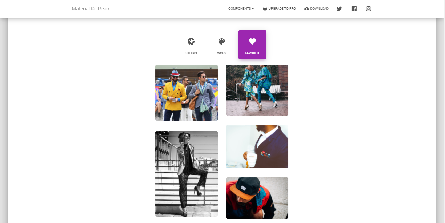Open the man holding coffee cup photo
445x223 pixels.
(257, 146)
